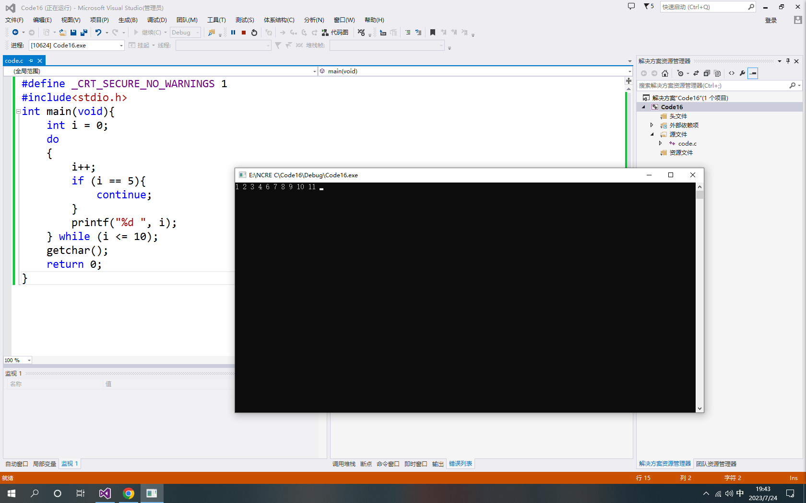Click the console window vertical scrollbar
This screenshot has width=806, height=503.
[700, 297]
